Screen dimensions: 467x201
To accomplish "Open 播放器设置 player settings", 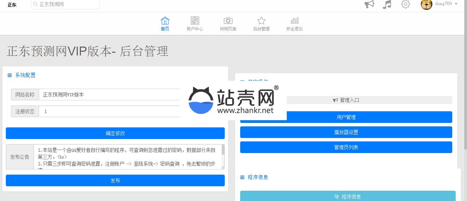I will (346, 132).
